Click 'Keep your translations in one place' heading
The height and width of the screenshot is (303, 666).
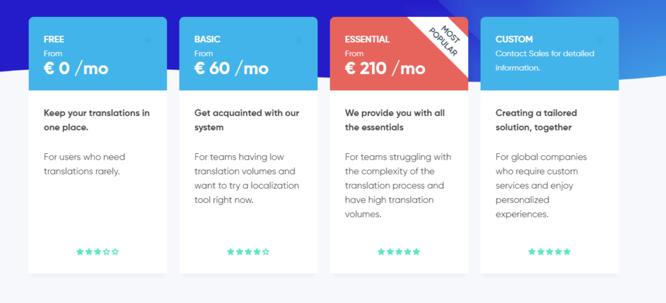pos(96,120)
